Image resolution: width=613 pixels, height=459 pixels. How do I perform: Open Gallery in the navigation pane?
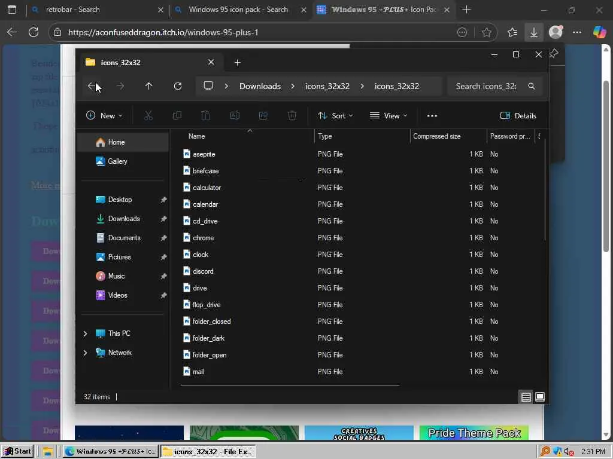pyautogui.click(x=123, y=161)
